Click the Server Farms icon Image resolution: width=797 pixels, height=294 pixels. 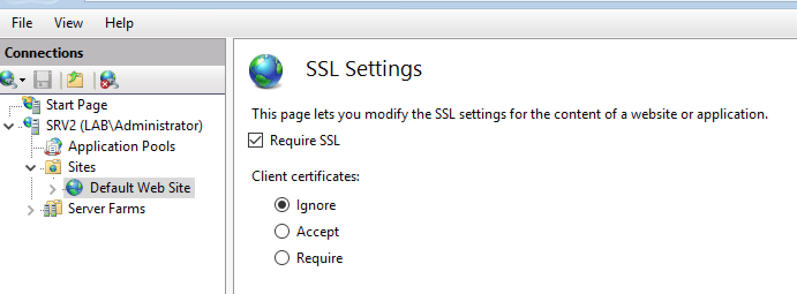[54, 209]
